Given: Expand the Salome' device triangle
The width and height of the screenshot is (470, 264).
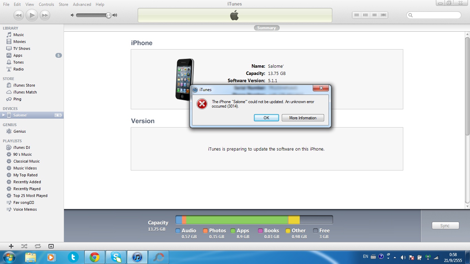Looking at the screenshot, I should pos(4,115).
